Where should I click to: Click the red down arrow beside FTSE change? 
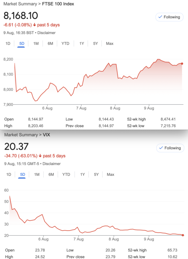coord(34,25)
